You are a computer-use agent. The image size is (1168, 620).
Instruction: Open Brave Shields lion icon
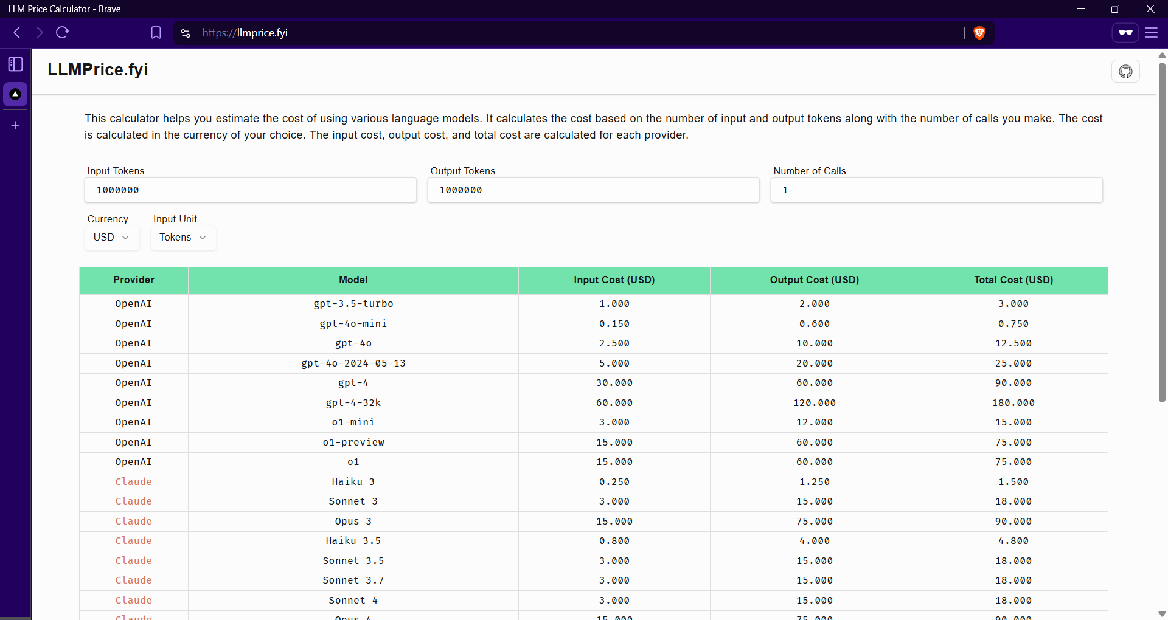(x=979, y=33)
